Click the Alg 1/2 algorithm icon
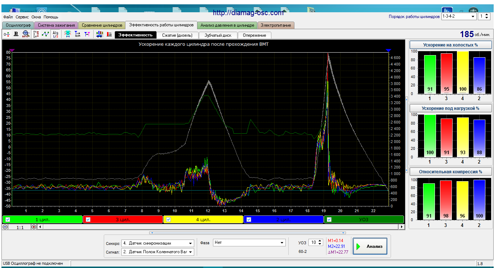 [55, 34]
